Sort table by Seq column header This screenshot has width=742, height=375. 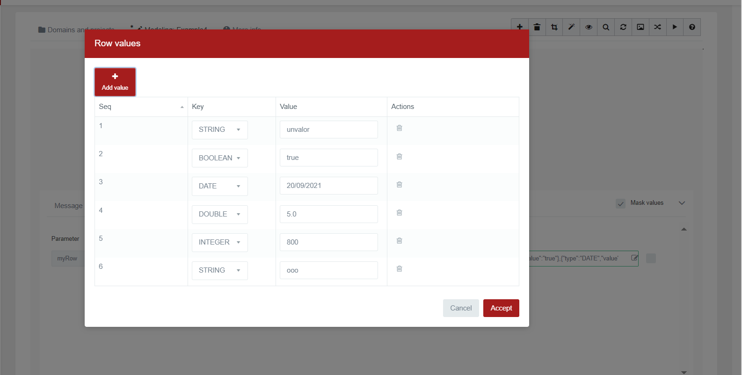pos(141,107)
